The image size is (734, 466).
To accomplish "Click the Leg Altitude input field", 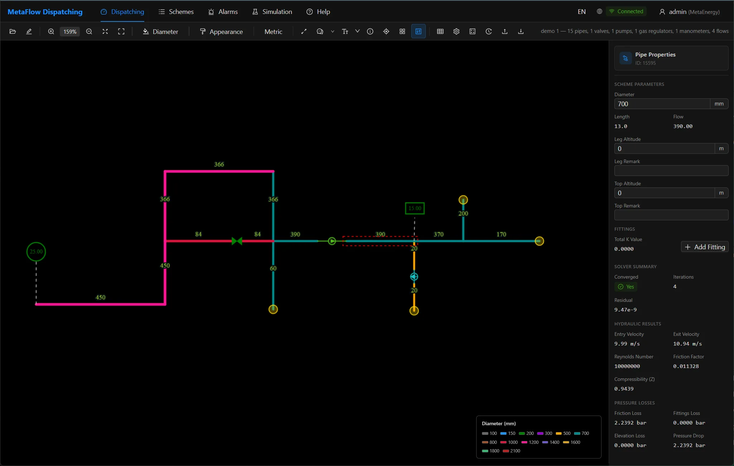I will coord(665,148).
